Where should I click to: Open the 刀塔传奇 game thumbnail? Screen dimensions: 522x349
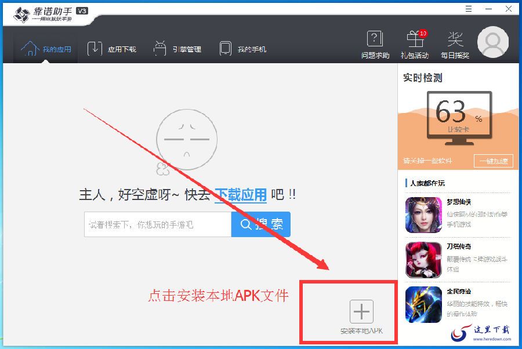(423, 260)
